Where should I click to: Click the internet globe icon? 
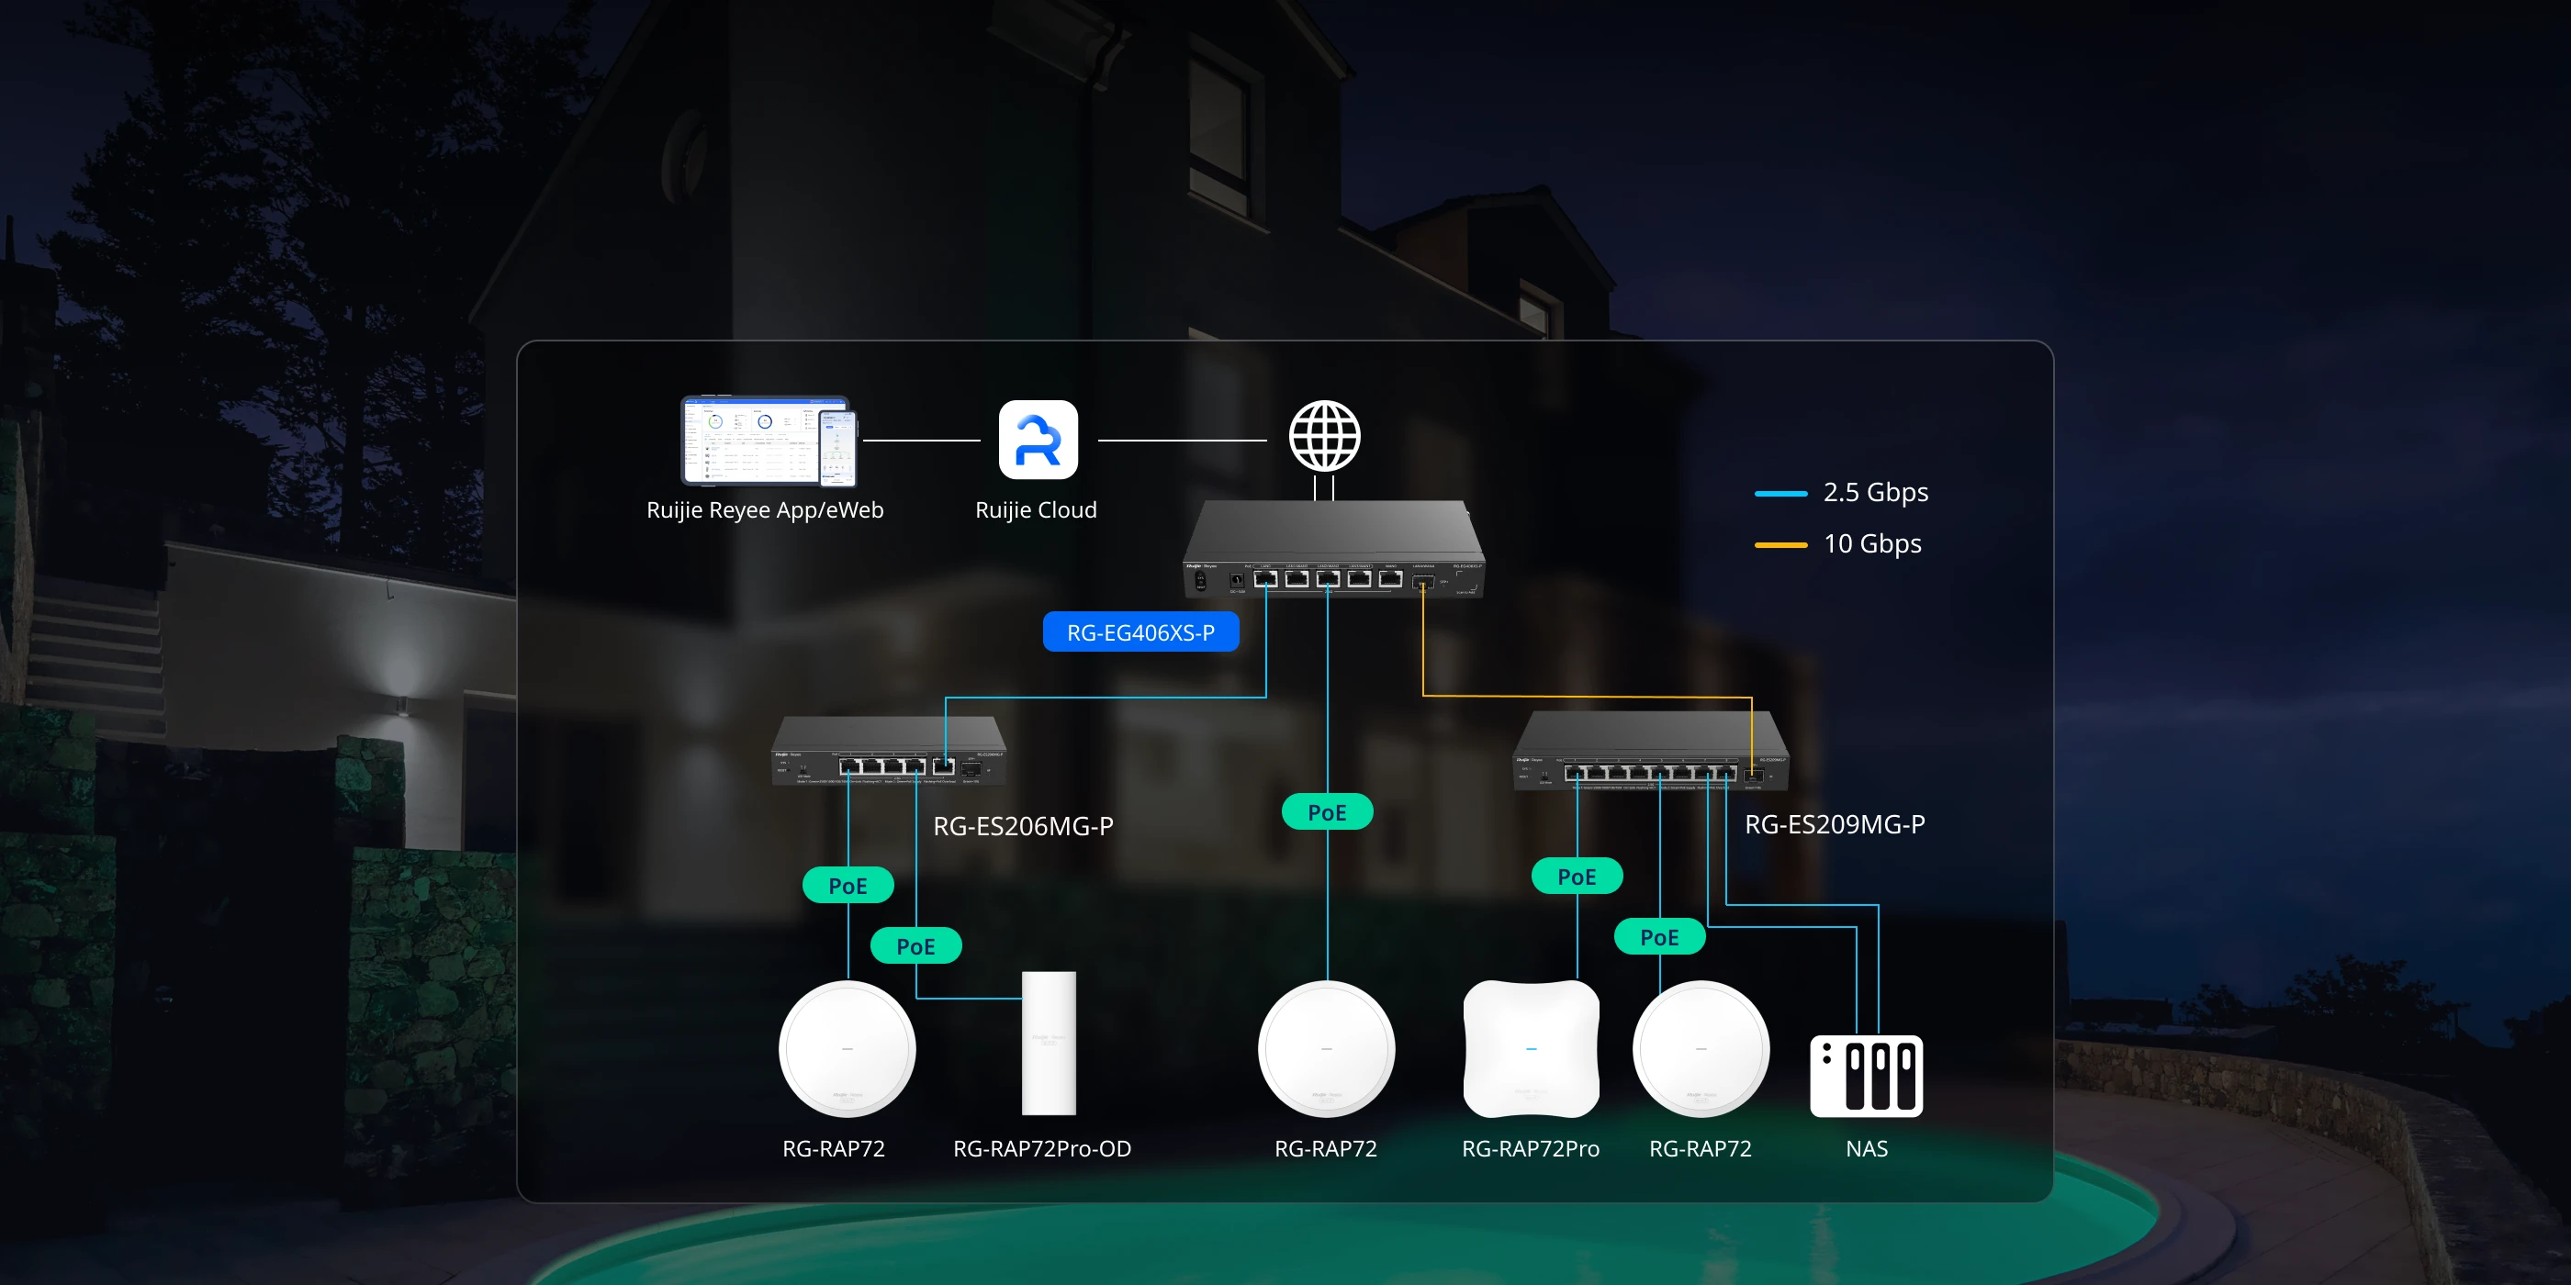click(1323, 436)
